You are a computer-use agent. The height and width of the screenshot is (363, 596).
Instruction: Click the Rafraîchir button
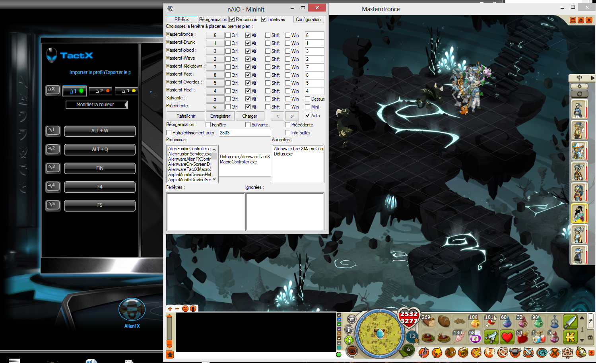pyautogui.click(x=186, y=116)
